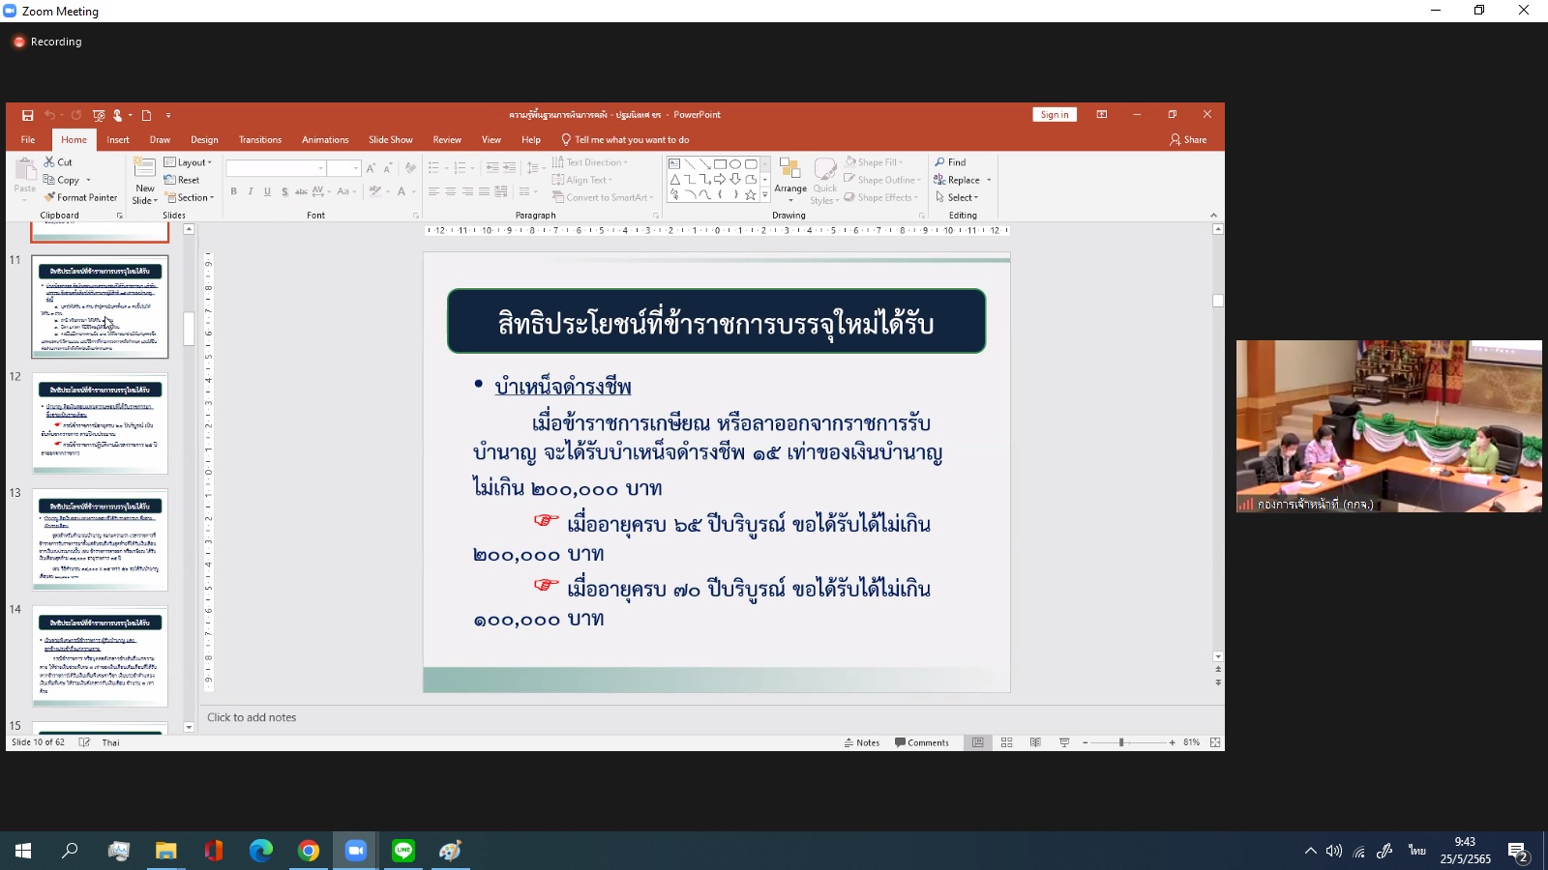Viewport: 1548px width, 870px height.
Task: Click the Sign in button
Action: point(1055,115)
